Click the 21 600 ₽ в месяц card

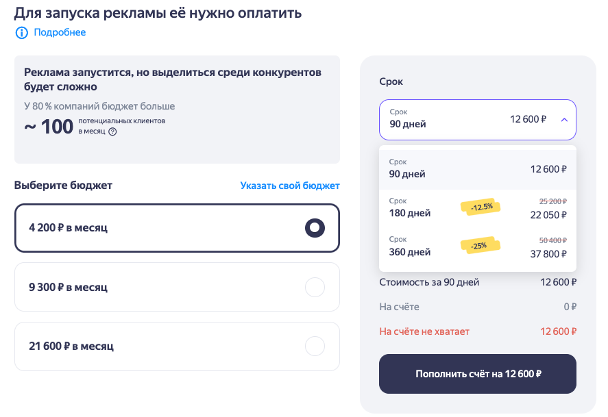[178, 346]
